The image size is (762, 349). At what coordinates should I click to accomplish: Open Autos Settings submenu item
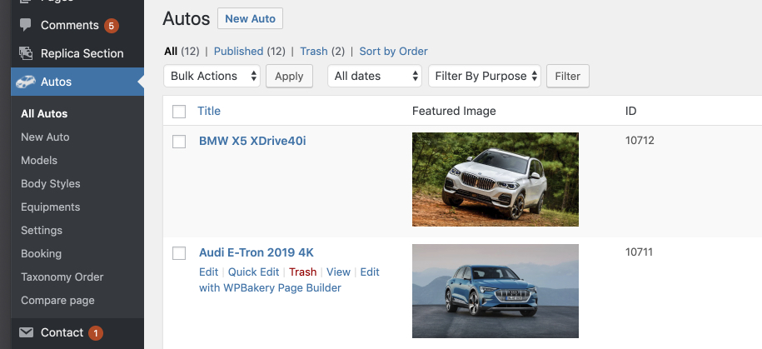click(42, 231)
